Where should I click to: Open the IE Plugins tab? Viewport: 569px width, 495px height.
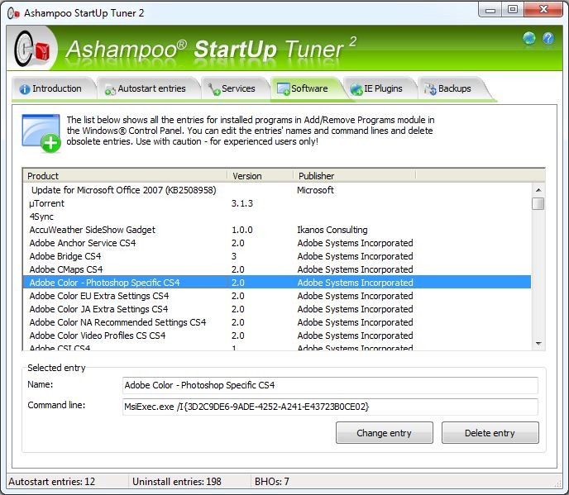tap(380, 88)
